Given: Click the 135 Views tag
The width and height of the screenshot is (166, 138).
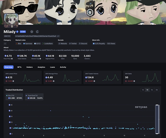Looking at the screenshot, I should point(111,44).
